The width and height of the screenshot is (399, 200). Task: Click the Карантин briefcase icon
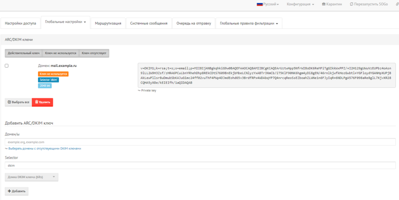[324, 4]
